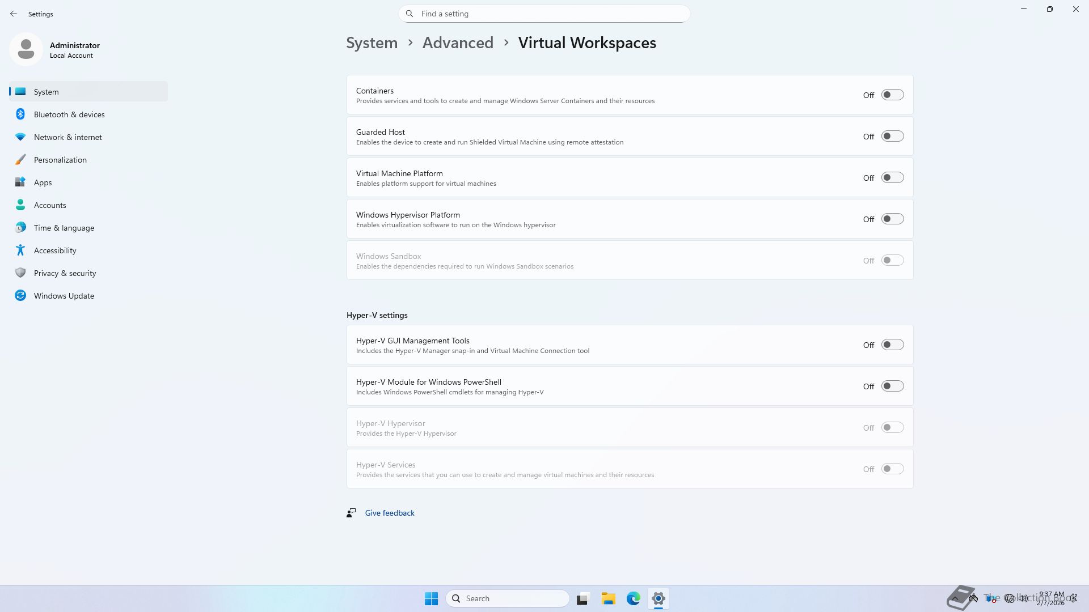Viewport: 1089px width, 612px height.
Task: Open Bluetooth & devices settings
Action: pos(69,114)
